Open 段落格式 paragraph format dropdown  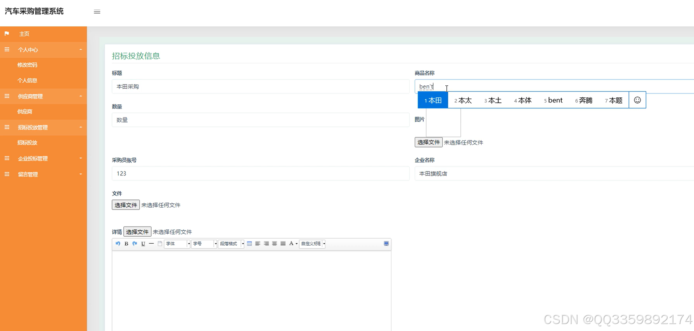[x=231, y=244]
